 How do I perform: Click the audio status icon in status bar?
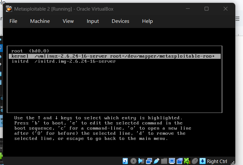141,161
